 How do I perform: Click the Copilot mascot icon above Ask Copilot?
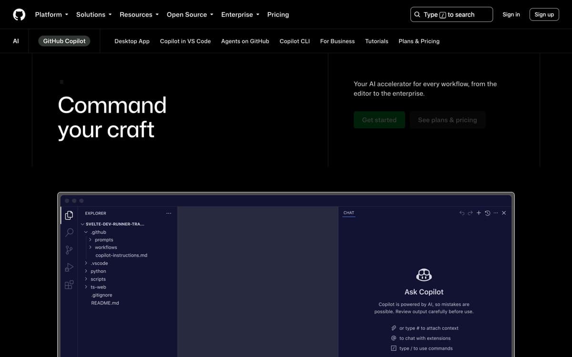424,275
